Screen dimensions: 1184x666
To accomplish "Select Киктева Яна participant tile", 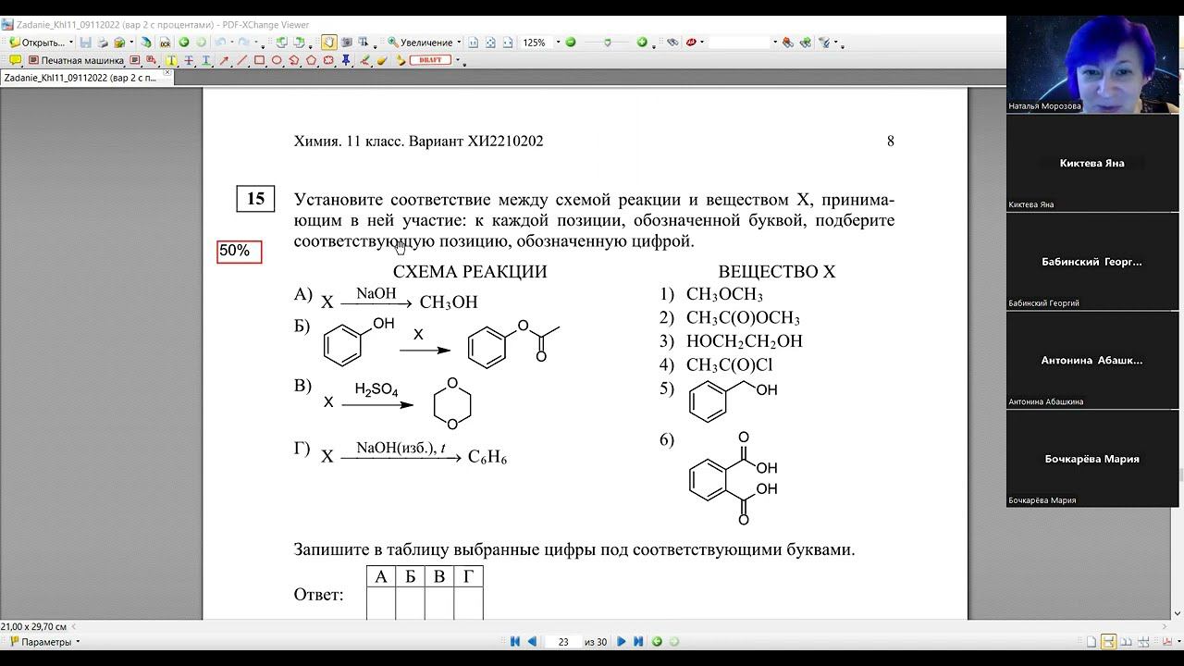I will point(1092,164).
